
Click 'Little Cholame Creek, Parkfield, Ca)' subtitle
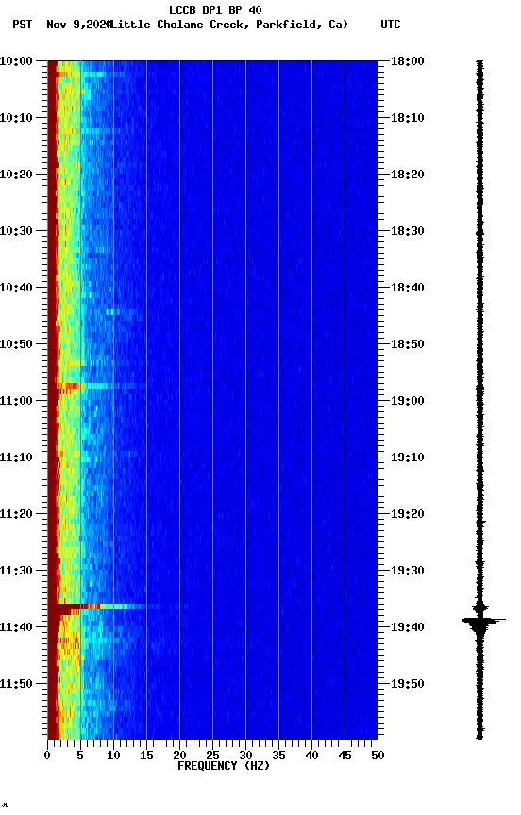[229, 25]
